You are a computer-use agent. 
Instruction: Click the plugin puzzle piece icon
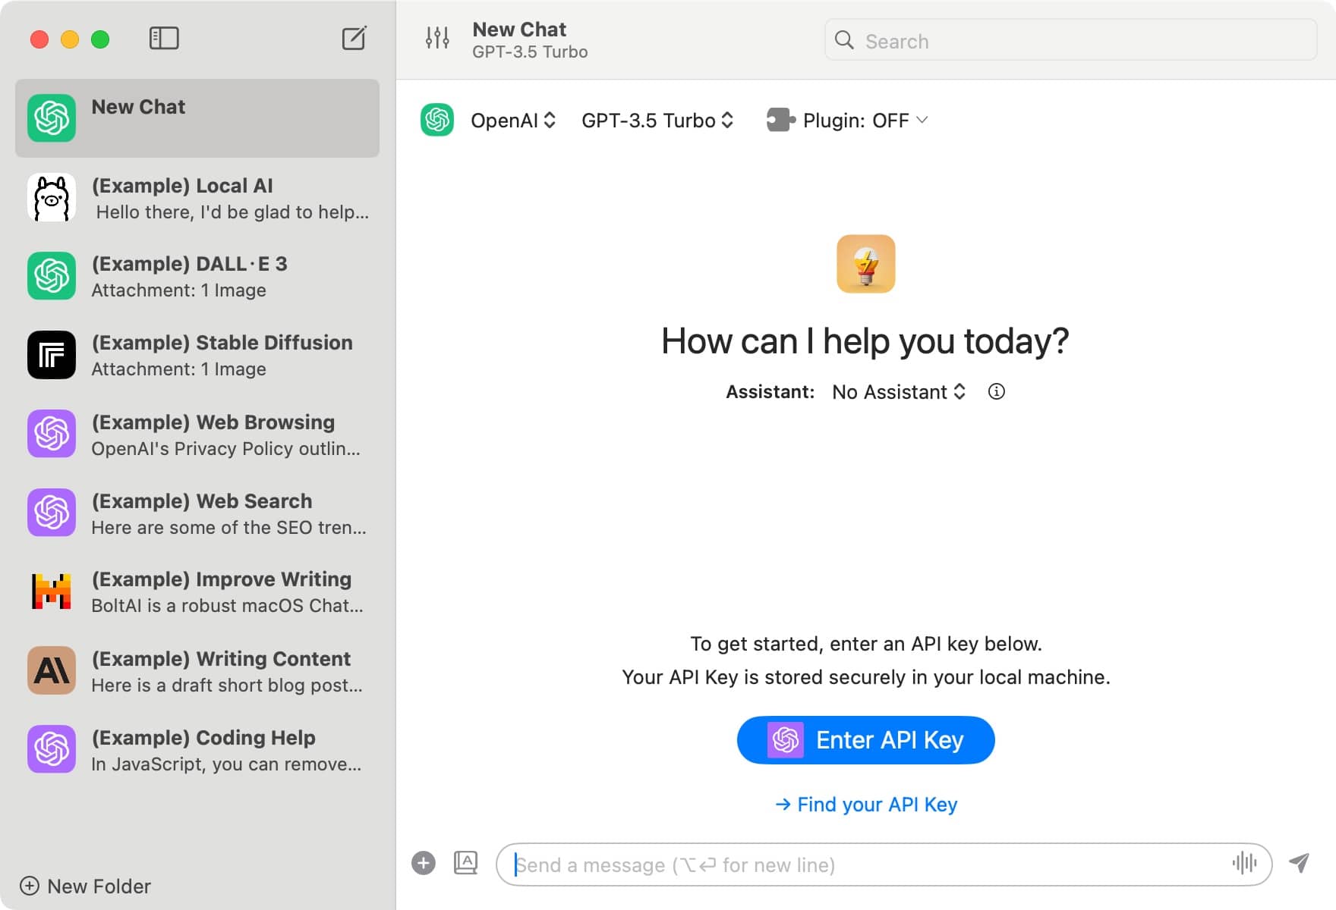tap(780, 120)
